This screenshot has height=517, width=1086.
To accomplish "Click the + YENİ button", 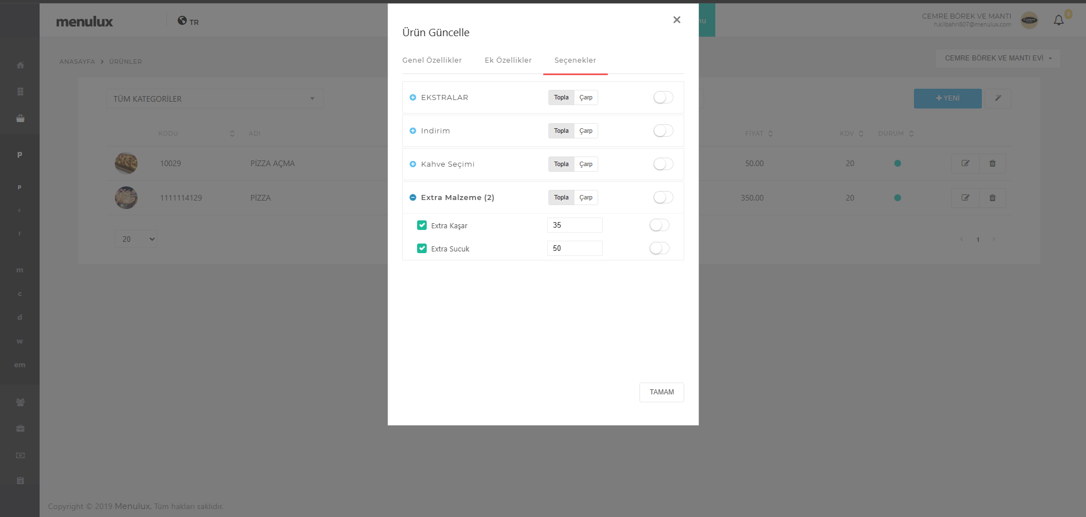I will pyautogui.click(x=948, y=98).
